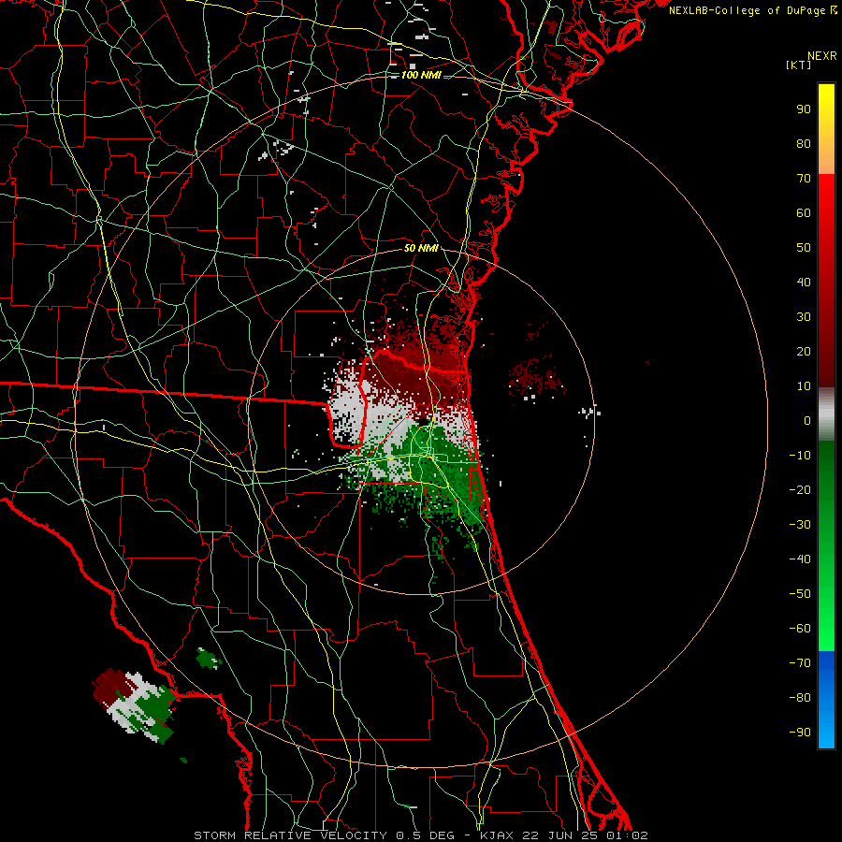The width and height of the screenshot is (842, 842).
Task: Click the NEXLAB-College of DuPage watermark text
Action: pyautogui.click(x=752, y=10)
